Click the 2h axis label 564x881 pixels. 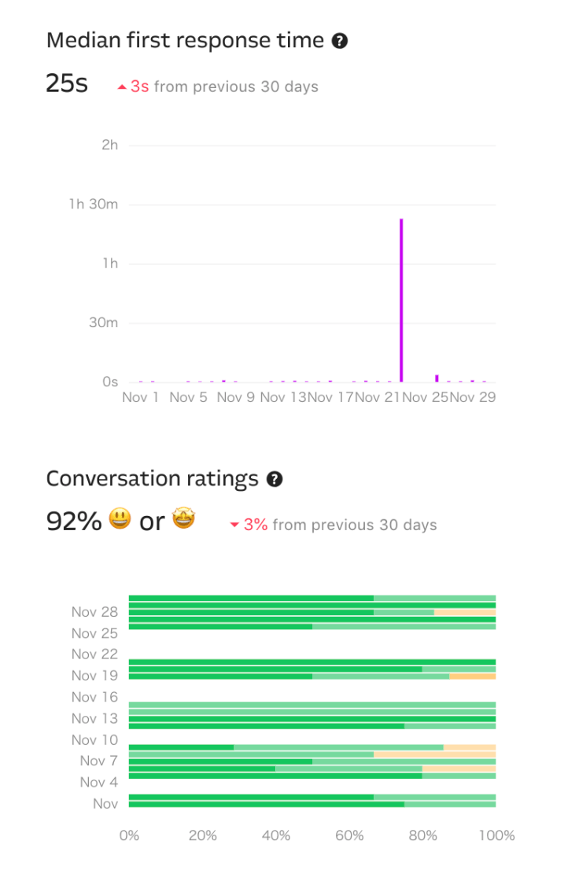tap(110, 145)
